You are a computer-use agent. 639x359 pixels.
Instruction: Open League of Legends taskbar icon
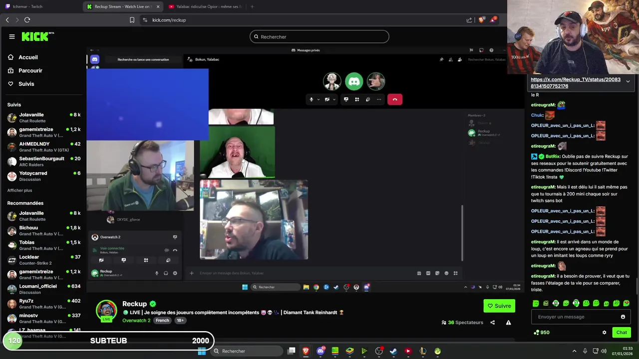coord(423,351)
